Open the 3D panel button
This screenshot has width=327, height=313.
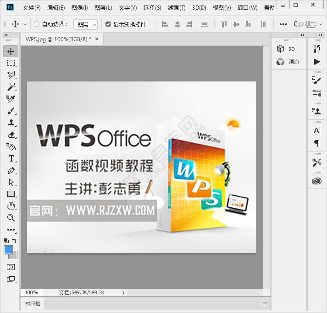tap(287, 49)
